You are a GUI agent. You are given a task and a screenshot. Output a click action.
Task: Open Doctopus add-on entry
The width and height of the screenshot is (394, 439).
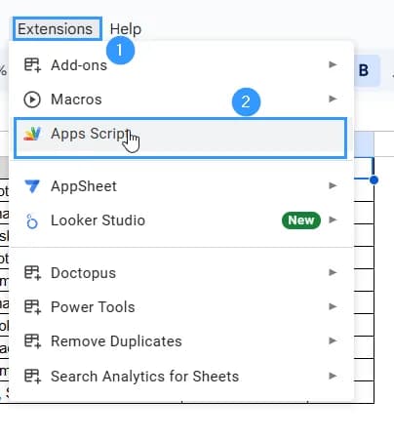pos(181,273)
